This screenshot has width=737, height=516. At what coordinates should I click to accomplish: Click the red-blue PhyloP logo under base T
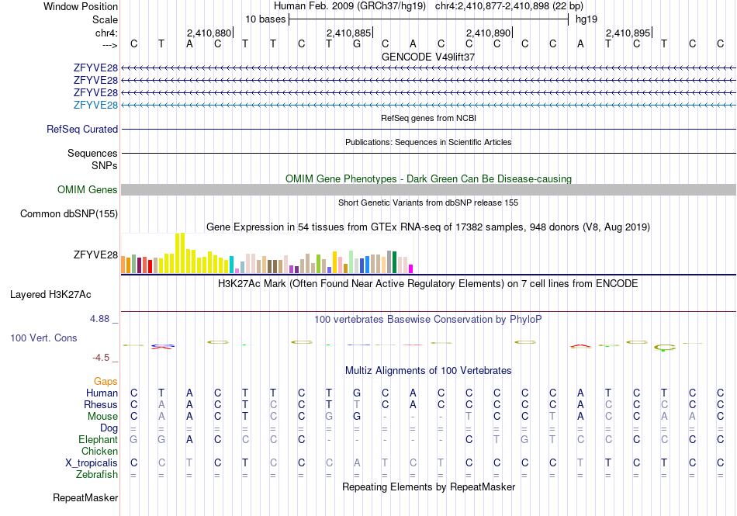tap(163, 347)
